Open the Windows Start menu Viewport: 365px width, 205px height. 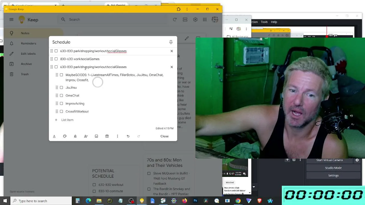[x=5, y=201]
